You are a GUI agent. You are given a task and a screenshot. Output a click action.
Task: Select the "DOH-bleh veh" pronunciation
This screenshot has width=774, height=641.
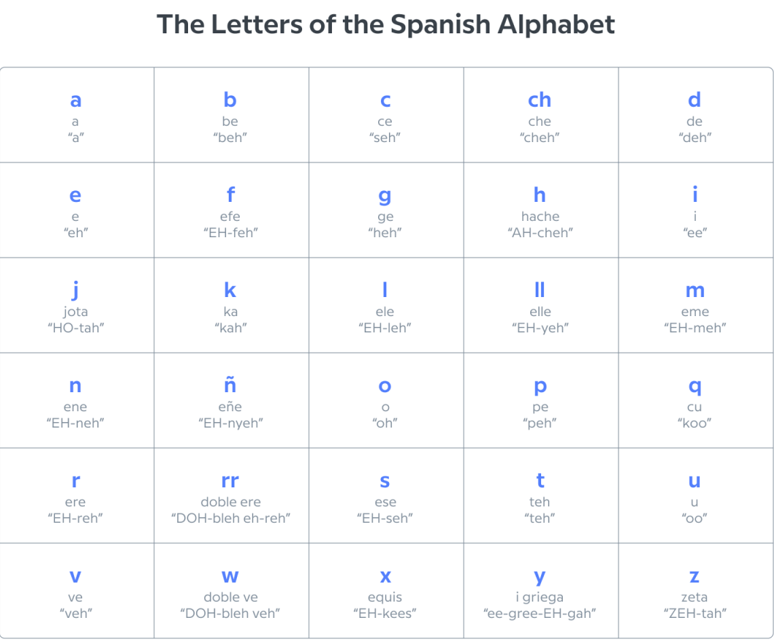[230, 613]
